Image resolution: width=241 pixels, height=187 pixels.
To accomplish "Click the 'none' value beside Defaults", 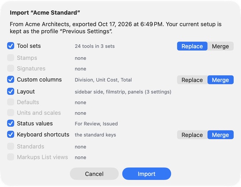I will tap(80, 102).
